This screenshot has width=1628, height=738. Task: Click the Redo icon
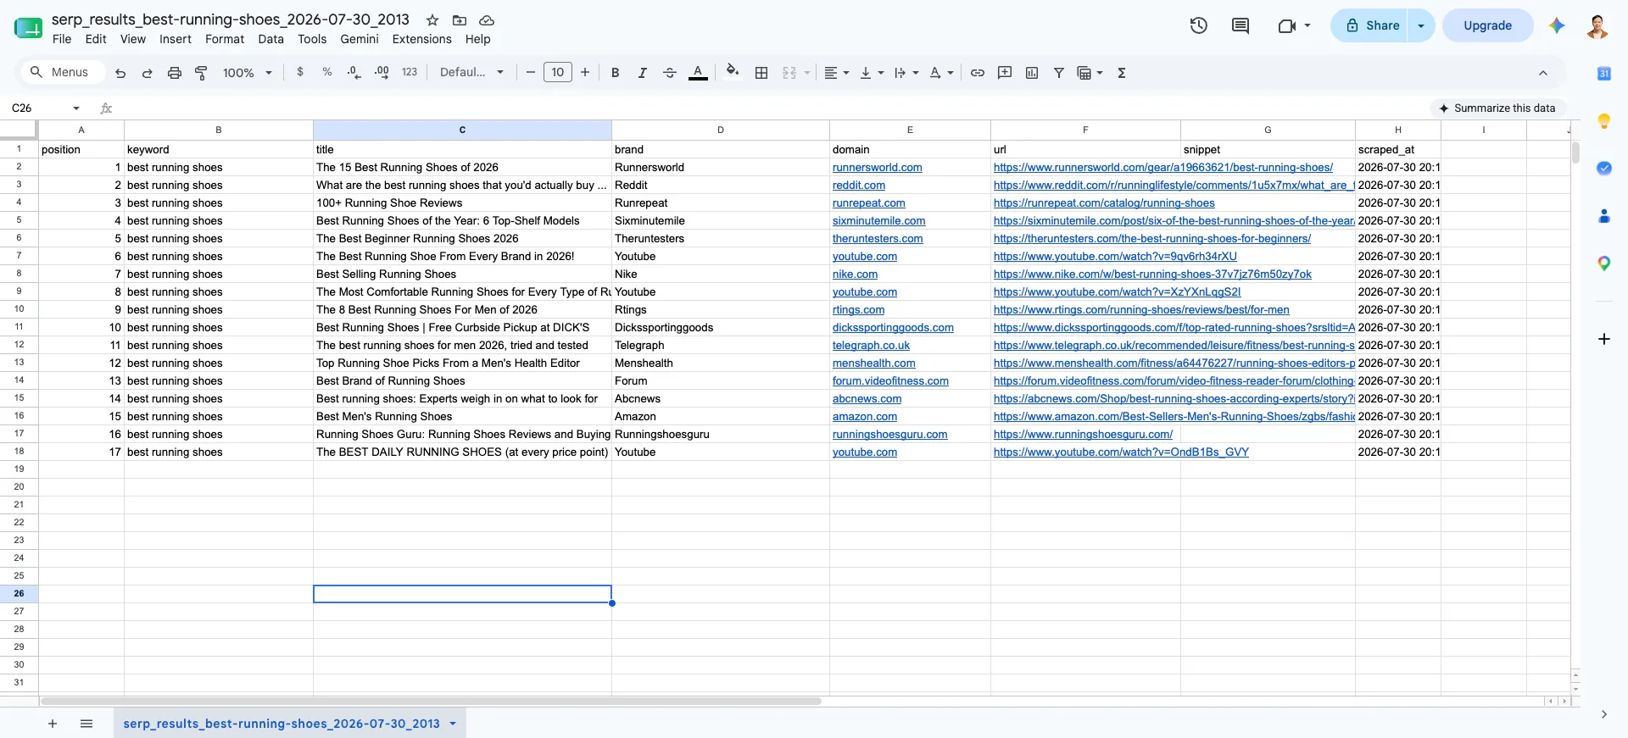click(x=147, y=73)
